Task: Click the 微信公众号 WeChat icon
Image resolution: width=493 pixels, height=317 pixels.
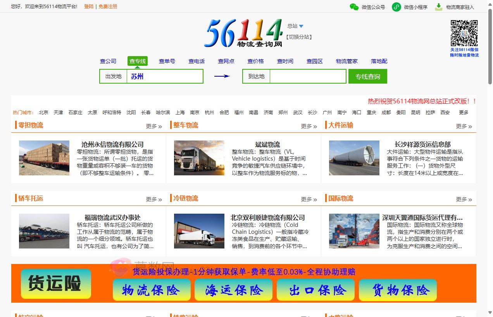Action: click(354, 7)
